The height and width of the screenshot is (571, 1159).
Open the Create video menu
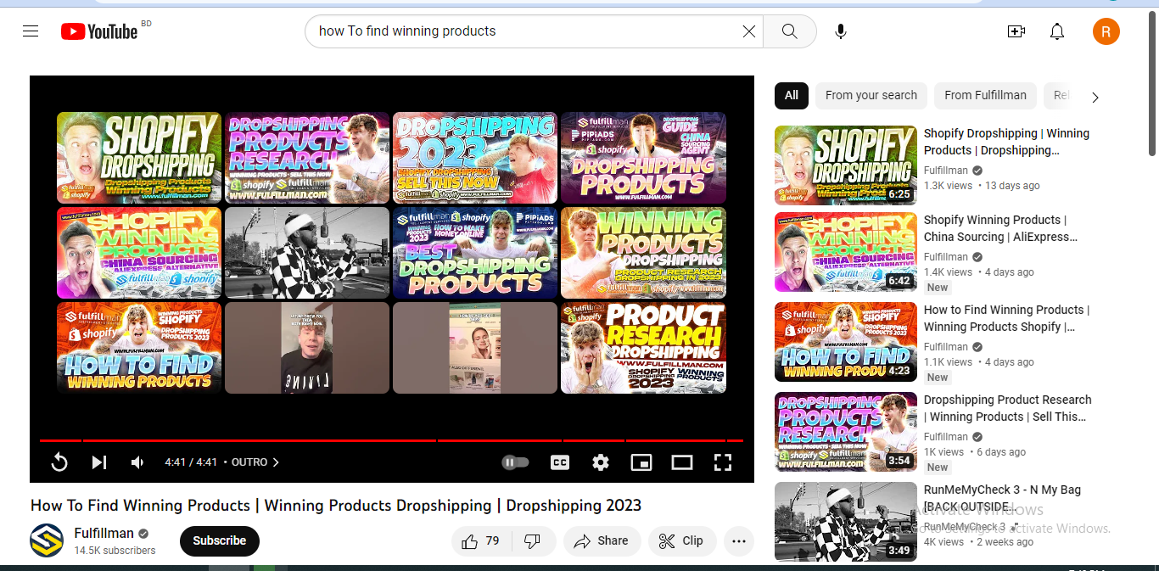click(1016, 31)
